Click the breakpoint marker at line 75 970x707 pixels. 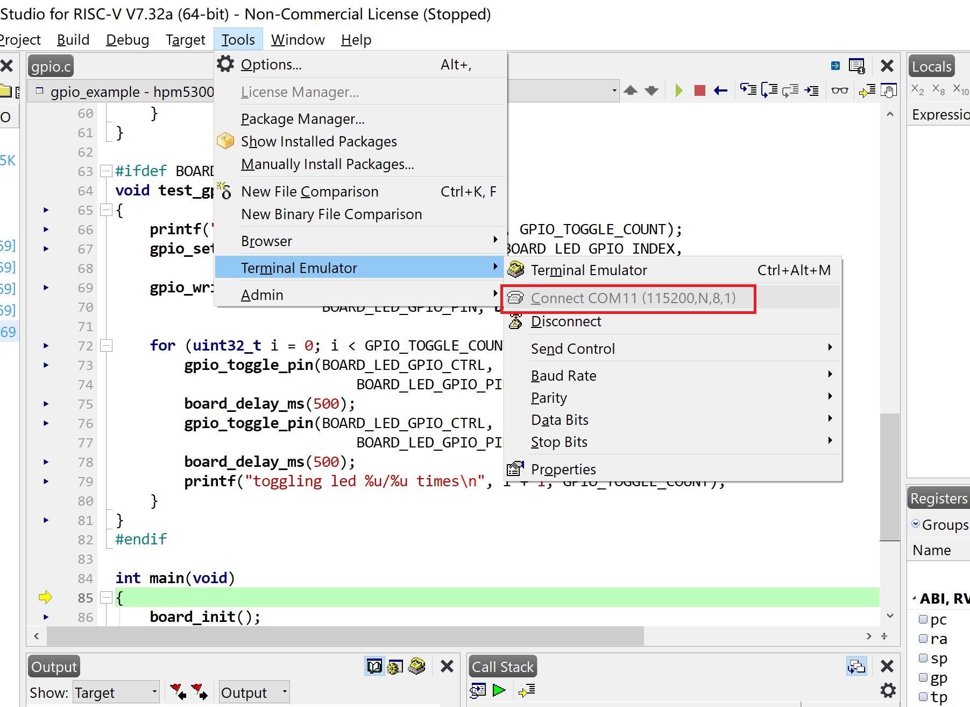coord(46,404)
